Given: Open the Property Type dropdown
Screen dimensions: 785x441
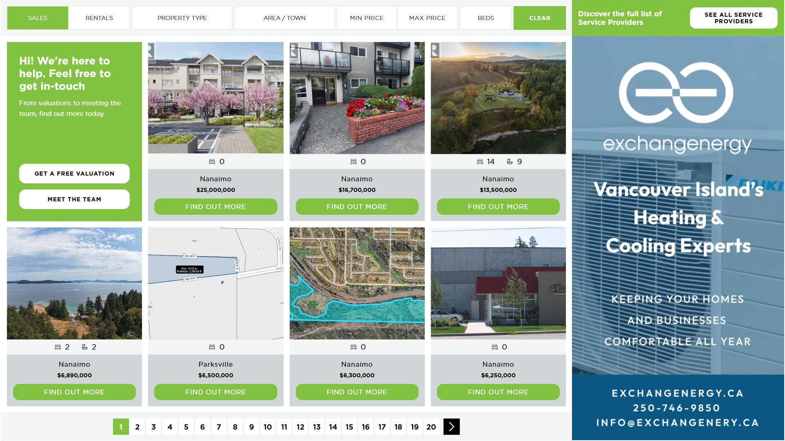Looking at the screenshot, I should pos(182,18).
